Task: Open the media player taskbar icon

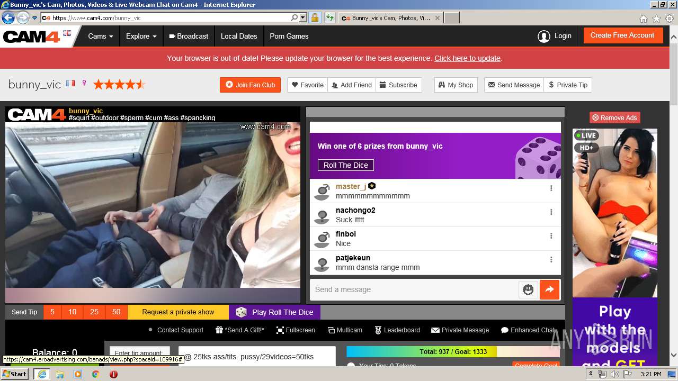Action: [78, 374]
